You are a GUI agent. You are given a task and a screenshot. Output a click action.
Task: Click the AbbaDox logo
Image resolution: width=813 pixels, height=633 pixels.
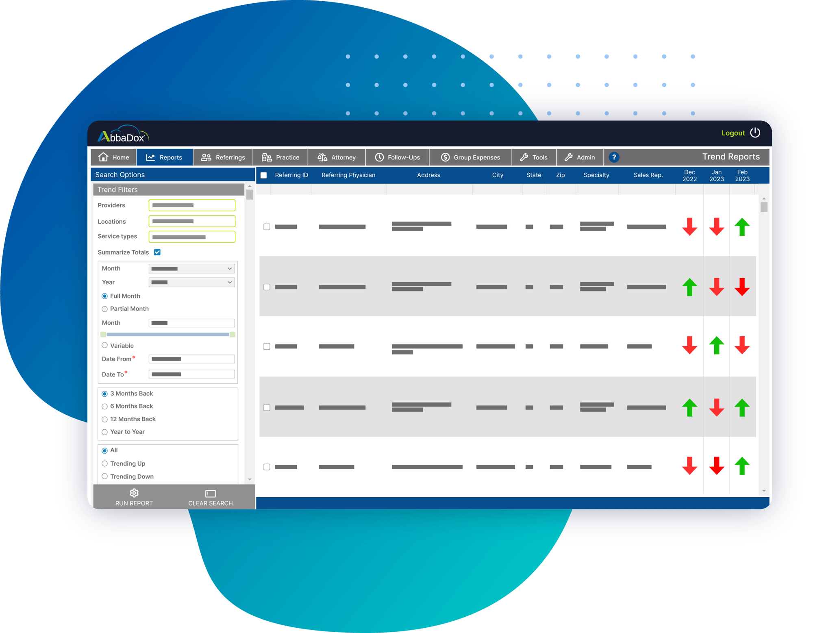point(123,134)
